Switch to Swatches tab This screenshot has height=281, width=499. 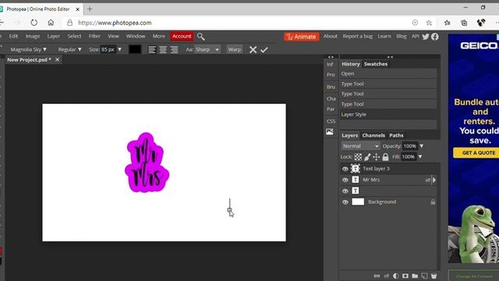tap(376, 64)
